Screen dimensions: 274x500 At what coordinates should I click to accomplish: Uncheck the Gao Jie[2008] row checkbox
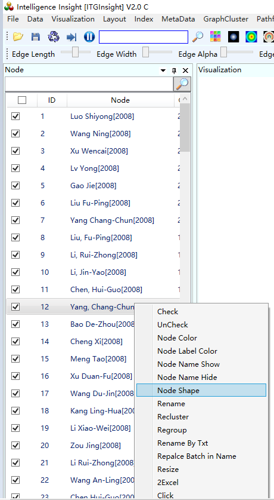point(15,185)
